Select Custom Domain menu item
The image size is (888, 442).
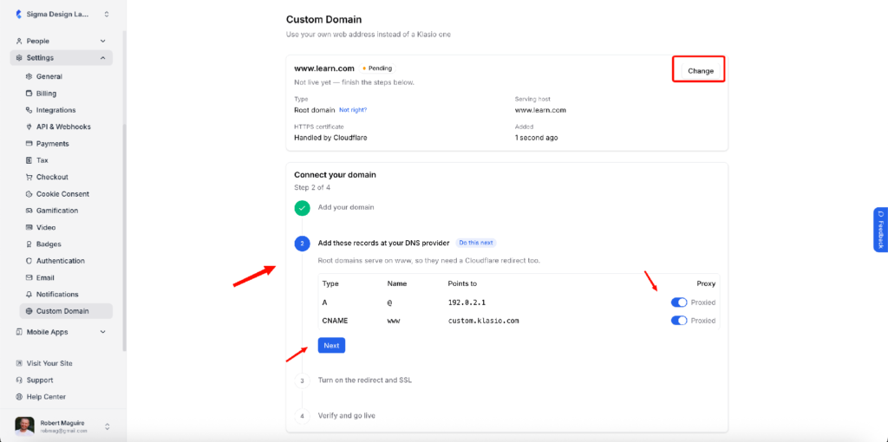pyautogui.click(x=66, y=311)
